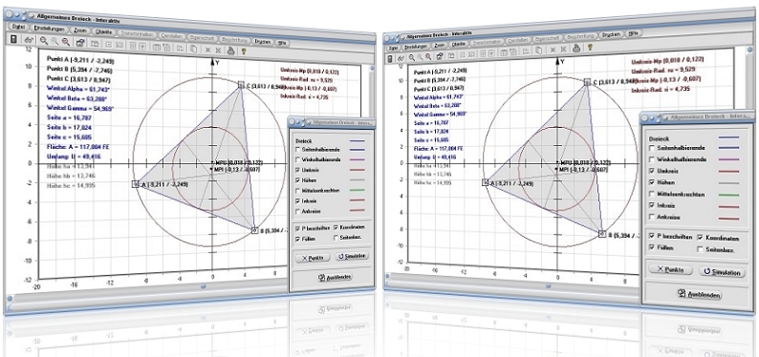The width and height of the screenshot is (759, 357).
Task: Click the middle magnifier icon in the left window
Action: pyautogui.click(x=54, y=42)
